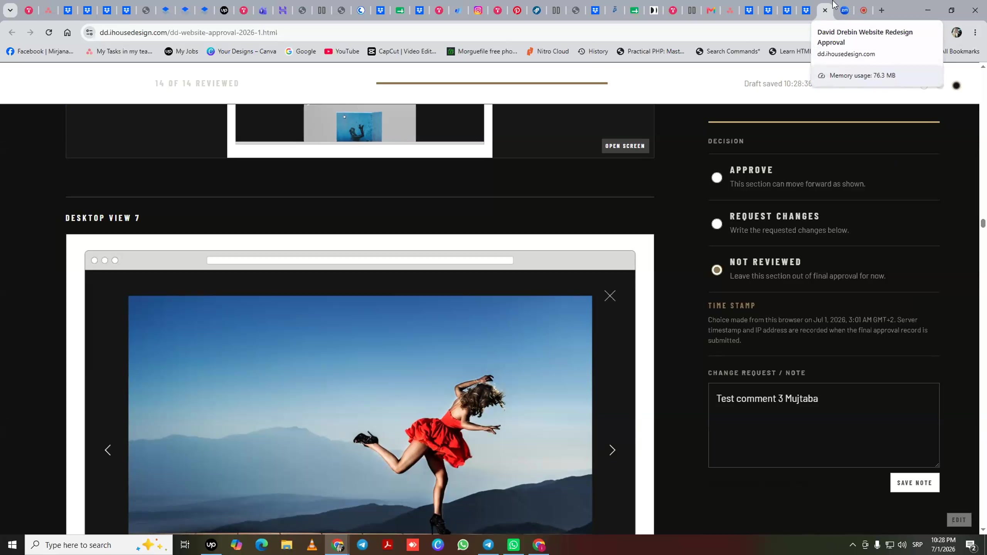Open the YouTube bookmark

click(x=342, y=51)
